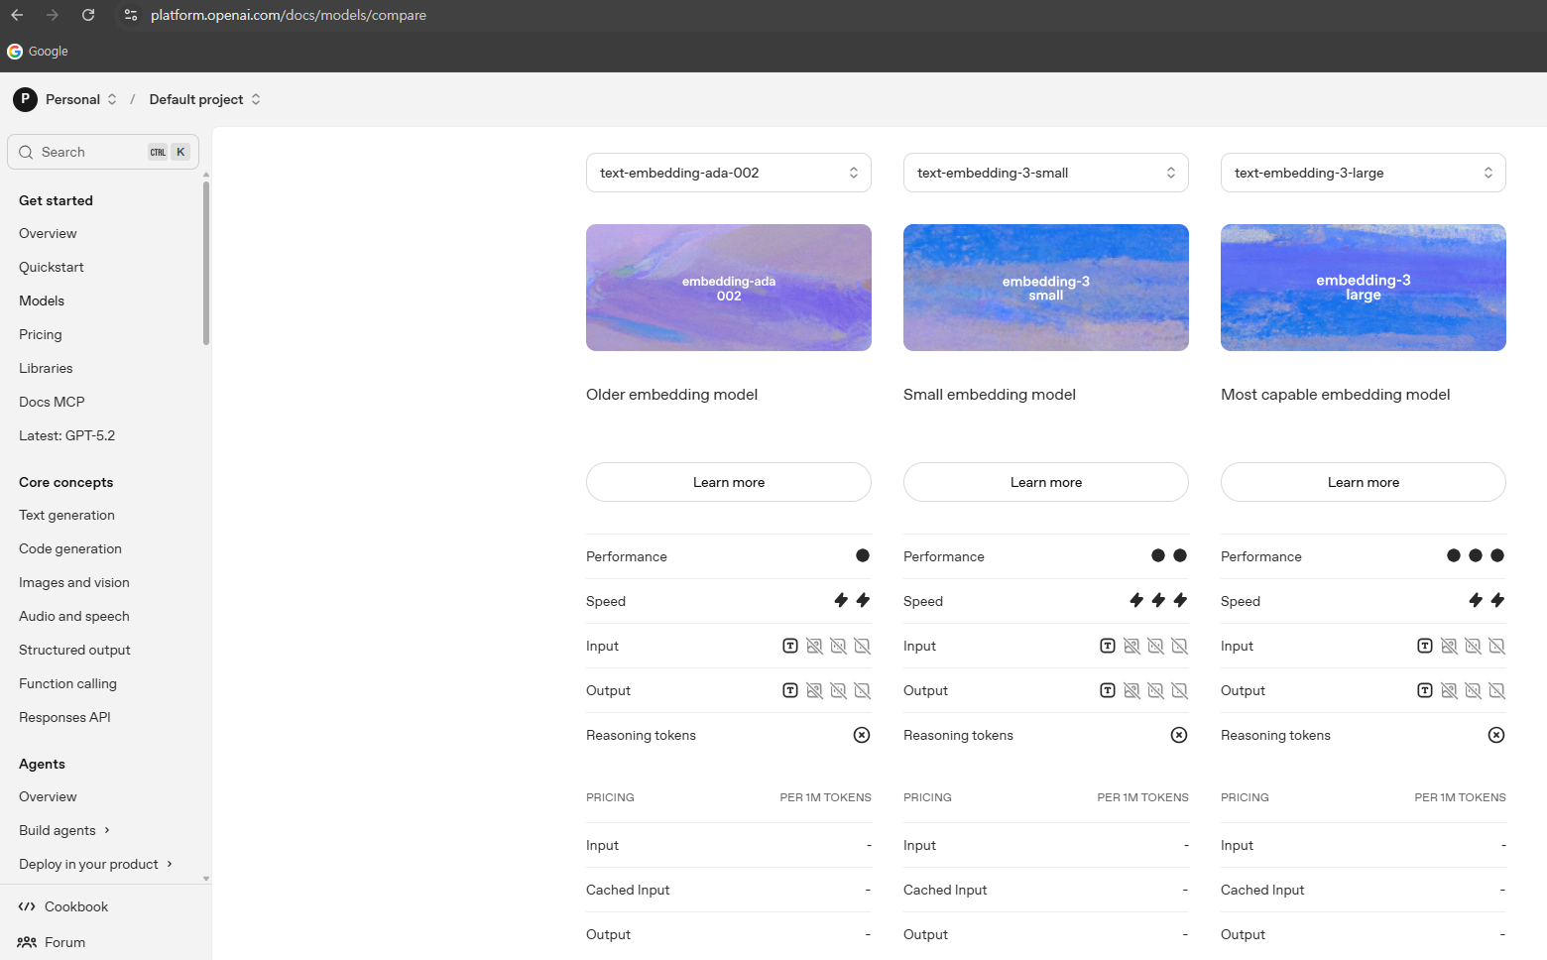The image size is (1547, 960).
Task: Open Structured output guide
Action: coord(74,650)
